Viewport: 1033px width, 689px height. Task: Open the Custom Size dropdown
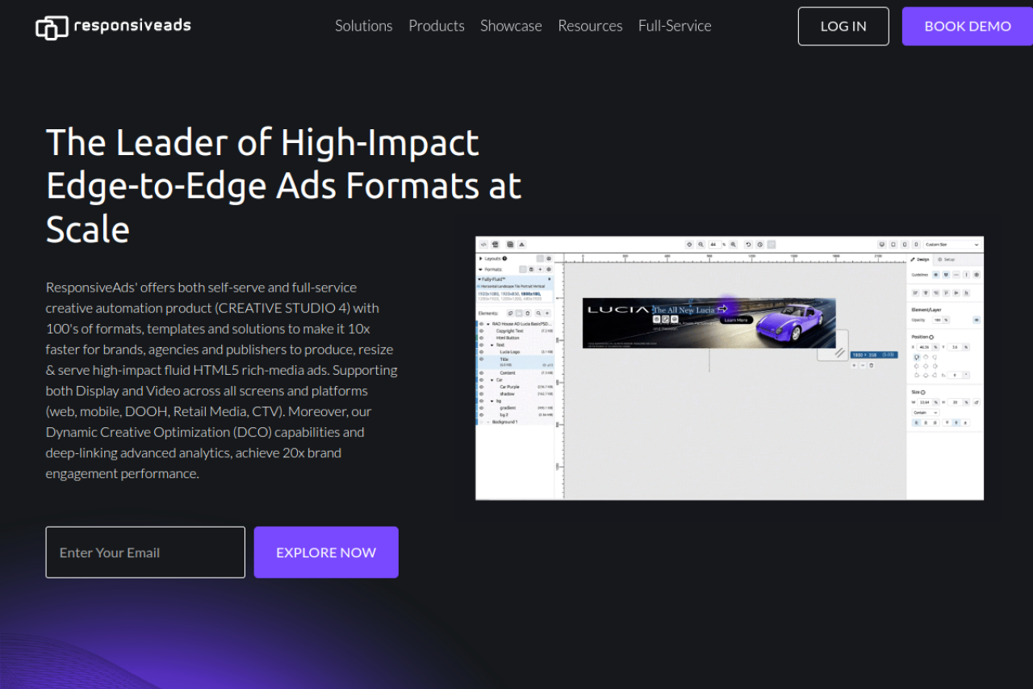point(952,244)
